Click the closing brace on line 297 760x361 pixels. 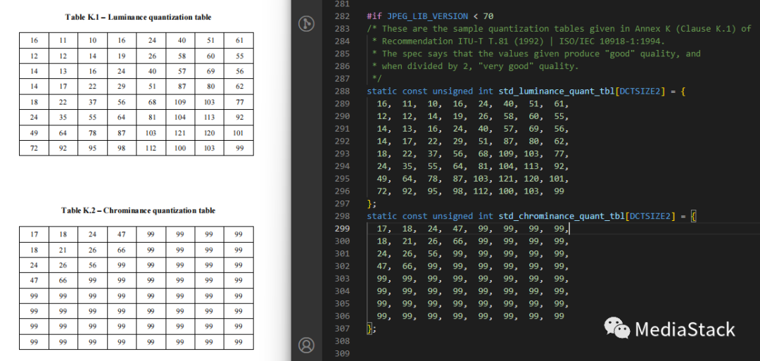[x=370, y=203]
